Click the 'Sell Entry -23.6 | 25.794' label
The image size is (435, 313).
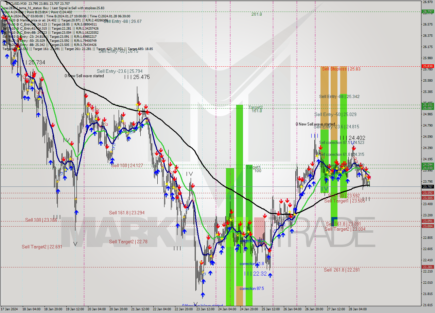coord(120,71)
